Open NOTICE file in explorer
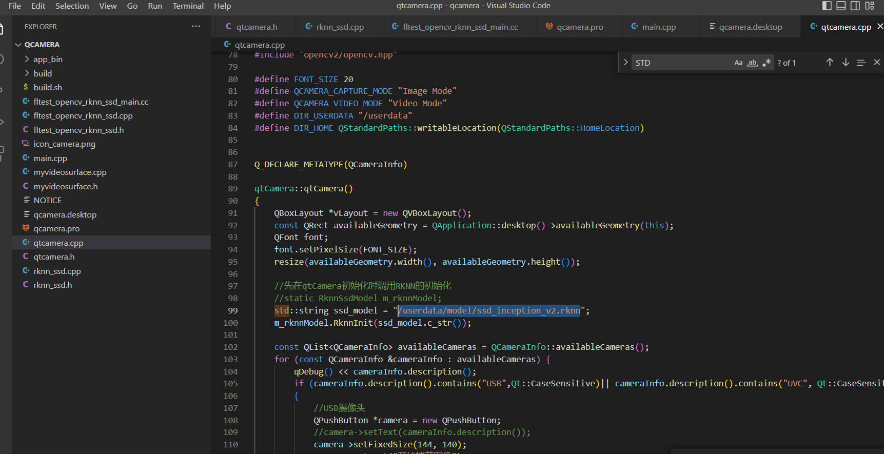Viewport: 884px width, 454px height. (111, 200)
